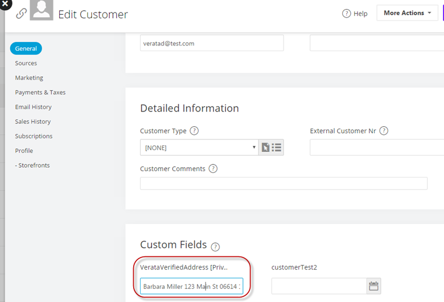444x302 pixels.
Task: Close the Edit Customer dialog with X
Action: tap(5, 3)
